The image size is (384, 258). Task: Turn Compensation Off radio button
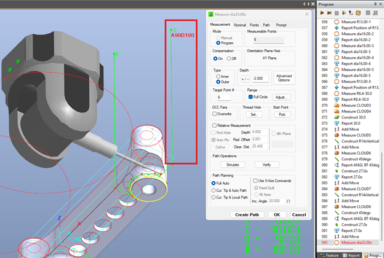click(x=229, y=58)
